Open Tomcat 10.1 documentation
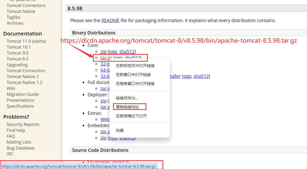The image size is (307, 169). click(19, 47)
